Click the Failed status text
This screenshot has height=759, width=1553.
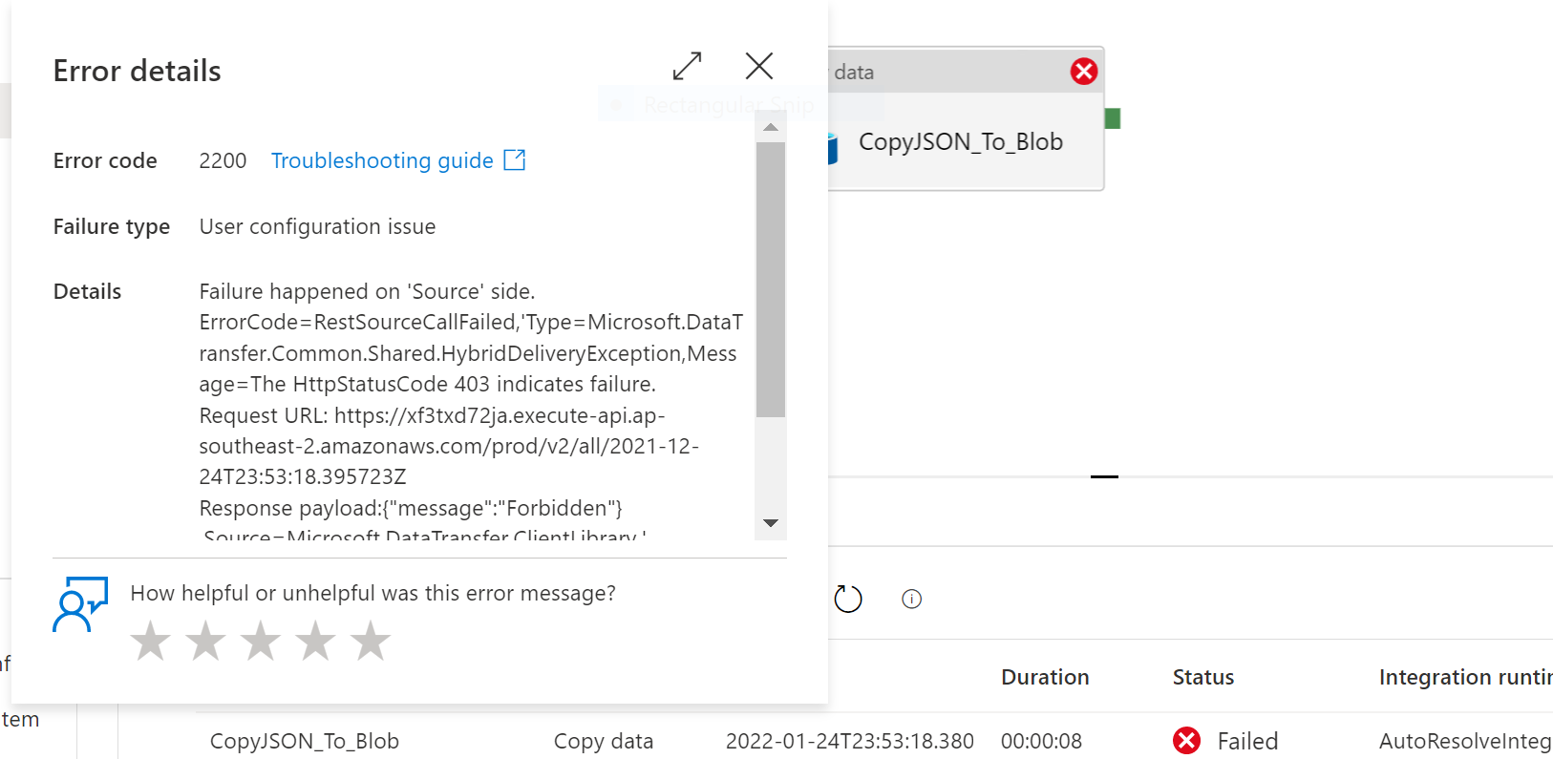(1247, 741)
